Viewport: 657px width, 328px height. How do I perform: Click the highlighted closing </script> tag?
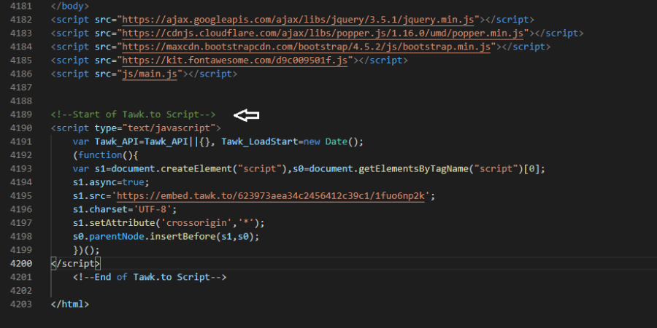click(x=76, y=264)
